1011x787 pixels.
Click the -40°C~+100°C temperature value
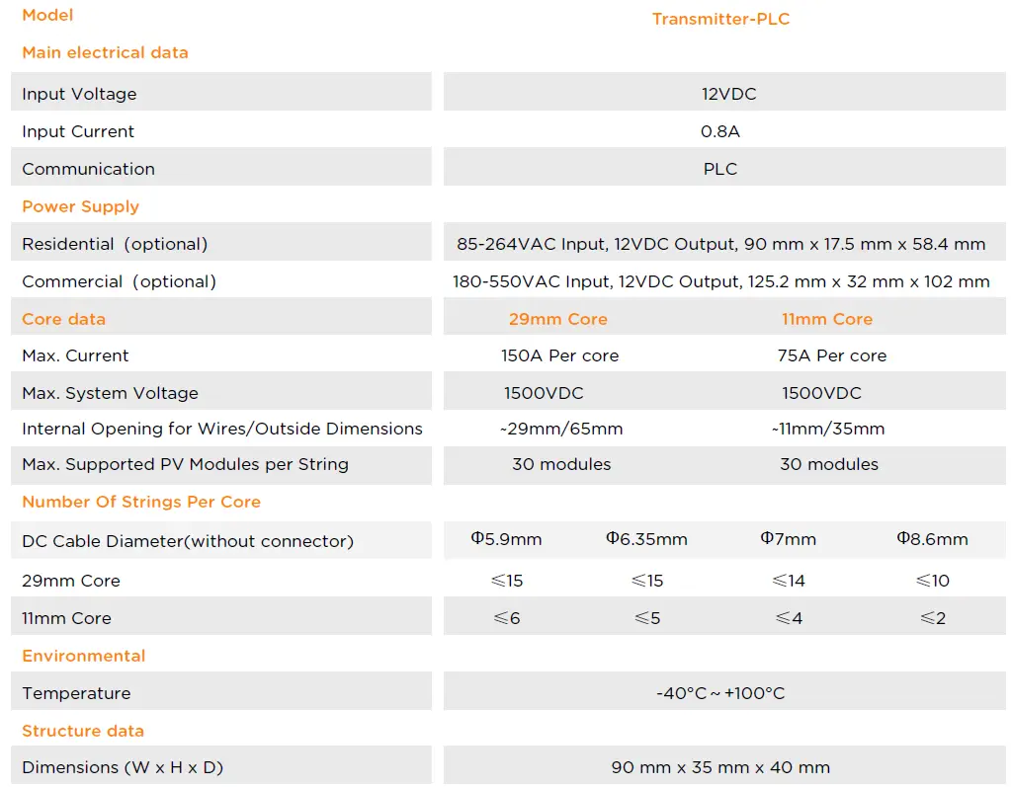click(x=720, y=693)
